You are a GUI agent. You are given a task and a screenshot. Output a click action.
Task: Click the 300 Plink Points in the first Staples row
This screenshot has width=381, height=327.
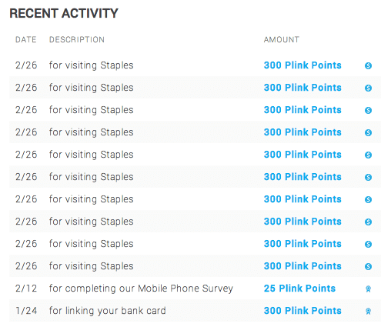point(302,65)
